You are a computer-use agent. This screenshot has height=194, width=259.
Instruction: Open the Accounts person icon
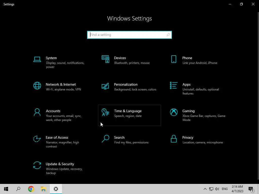pos(37,112)
